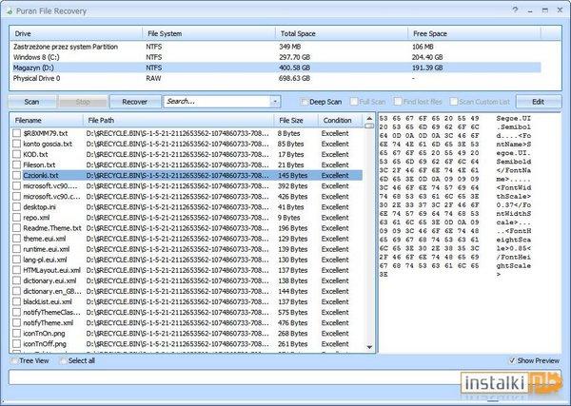
Task: Click the Puran File Recovery app icon
Action: click(x=10, y=11)
